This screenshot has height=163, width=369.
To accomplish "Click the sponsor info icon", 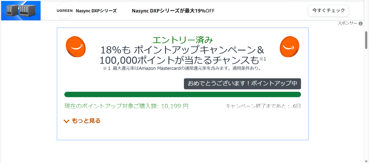I will [361, 24].
